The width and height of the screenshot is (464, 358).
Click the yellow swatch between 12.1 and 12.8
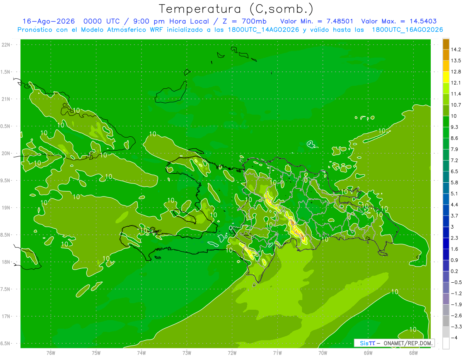446,77
